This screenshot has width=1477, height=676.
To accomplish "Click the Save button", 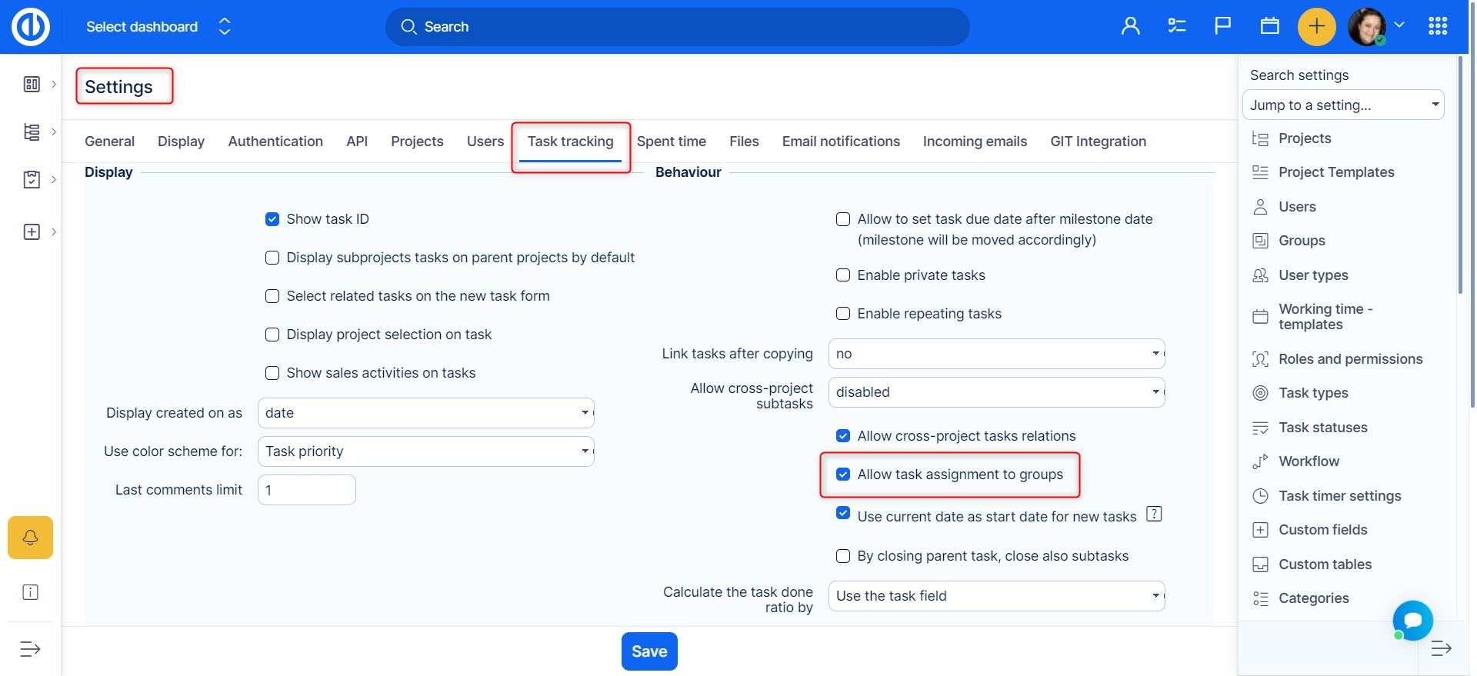I will [x=648, y=651].
